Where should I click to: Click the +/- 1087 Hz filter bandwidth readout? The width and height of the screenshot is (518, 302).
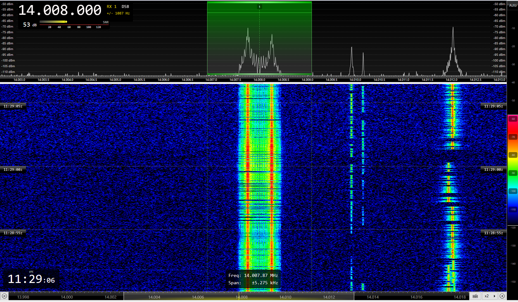click(x=118, y=13)
